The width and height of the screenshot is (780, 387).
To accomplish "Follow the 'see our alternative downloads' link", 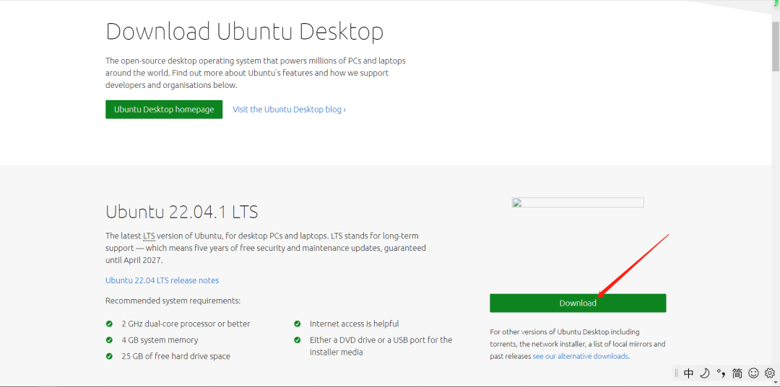I will [581, 356].
